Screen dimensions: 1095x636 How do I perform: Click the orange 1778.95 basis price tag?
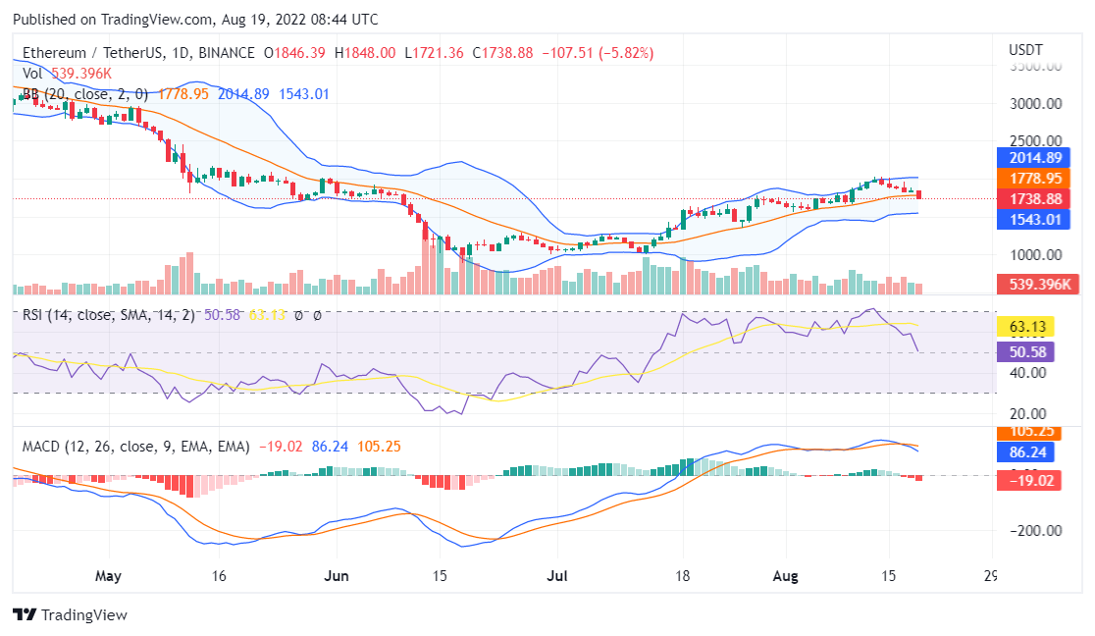tap(1028, 179)
